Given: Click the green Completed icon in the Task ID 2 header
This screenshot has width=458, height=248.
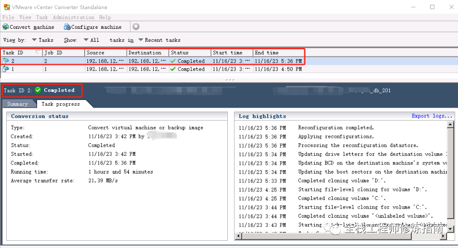Looking at the screenshot, I should [37, 90].
